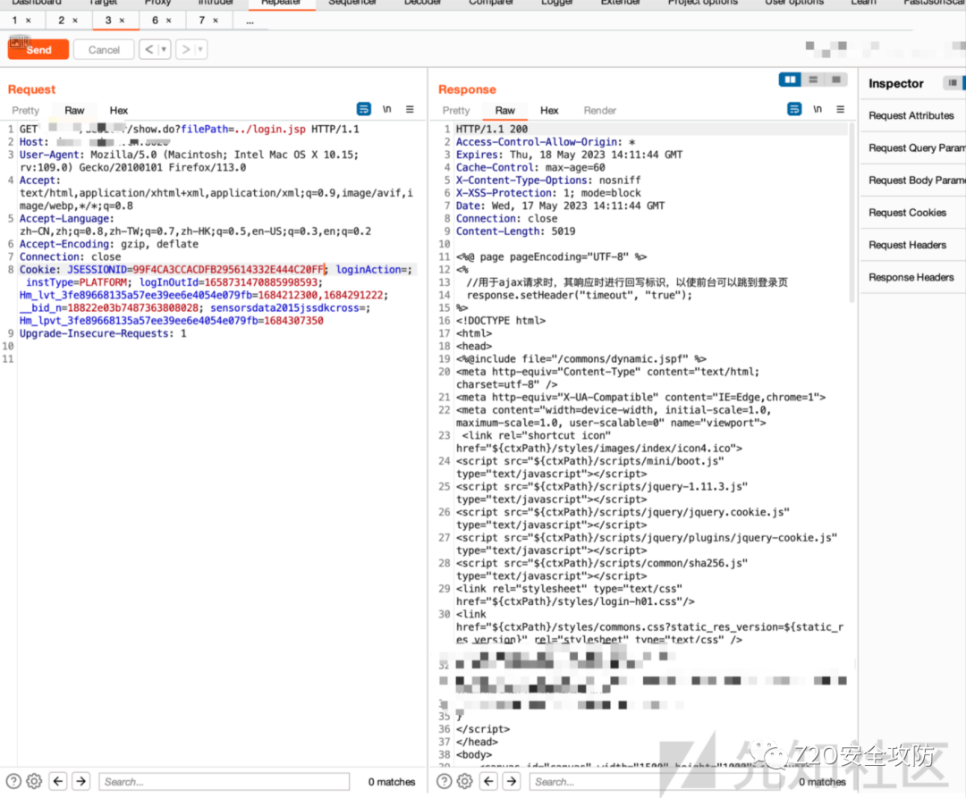The image size is (966, 798).
Task: Expand Request Cookies section
Action: (911, 213)
